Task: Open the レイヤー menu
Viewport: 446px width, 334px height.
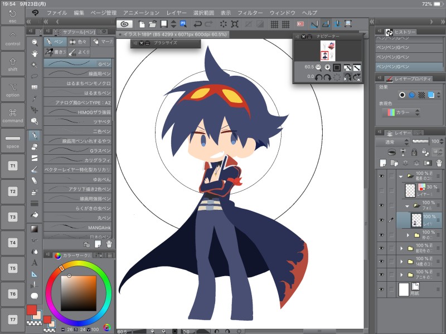Action: [x=176, y=13]
